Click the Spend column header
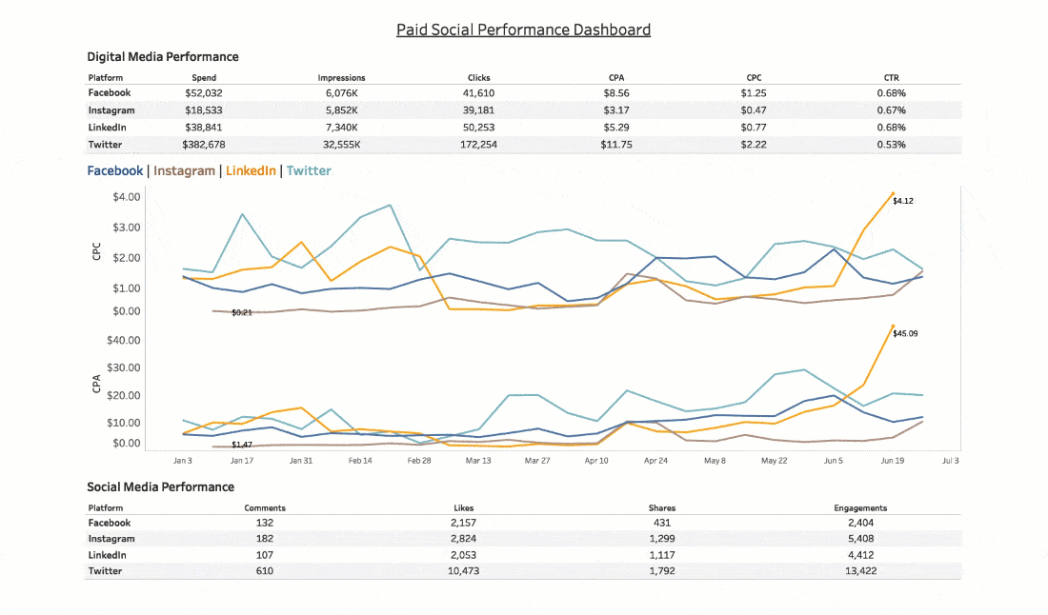This screenshot has height=615, width=1048. (x=203, y=78)
